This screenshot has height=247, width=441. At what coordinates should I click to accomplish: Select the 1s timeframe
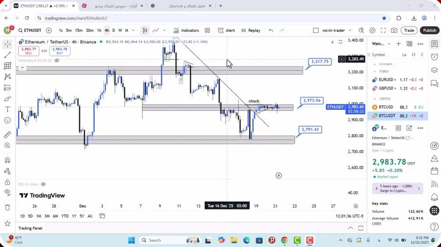61,30
